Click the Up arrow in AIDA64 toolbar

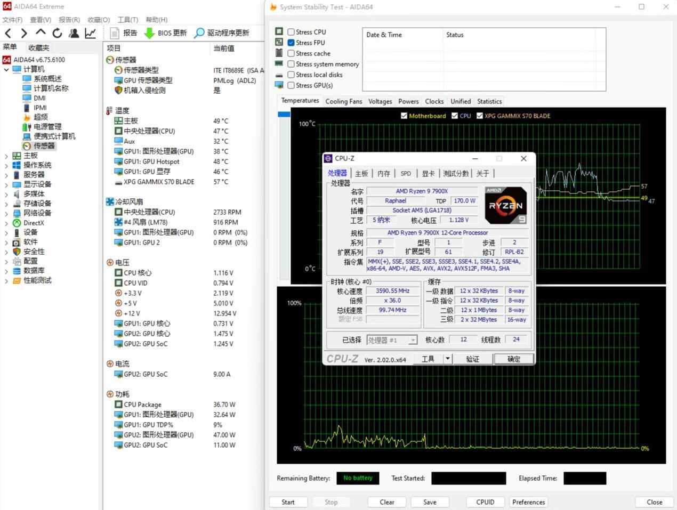click(x=41, y=33)
